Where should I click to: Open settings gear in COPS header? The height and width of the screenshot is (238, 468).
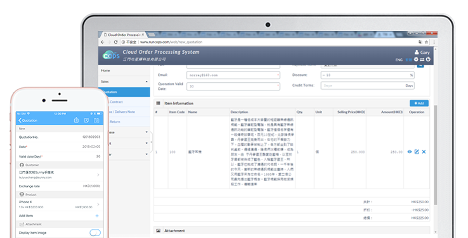point(416,59)
